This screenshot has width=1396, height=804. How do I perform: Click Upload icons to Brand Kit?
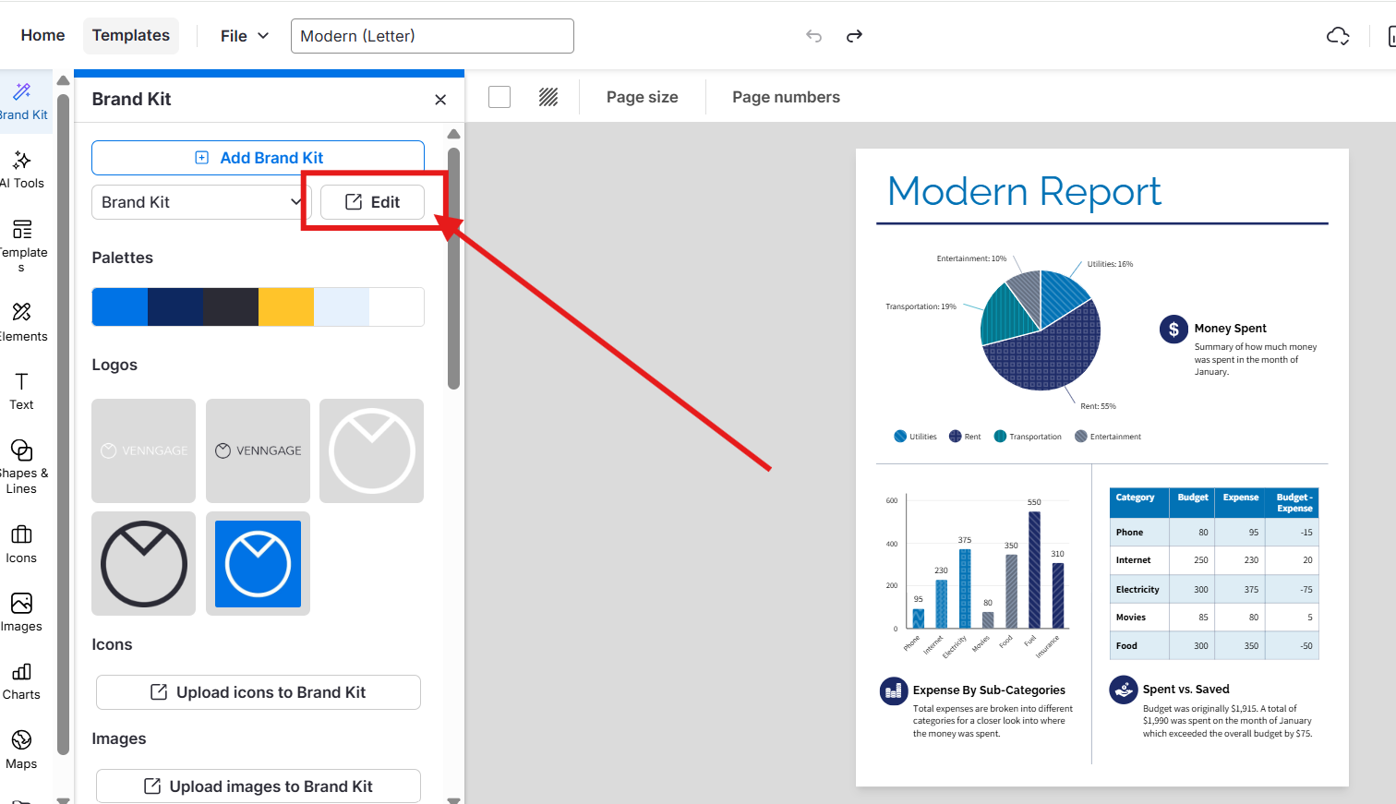click(259, 692)
